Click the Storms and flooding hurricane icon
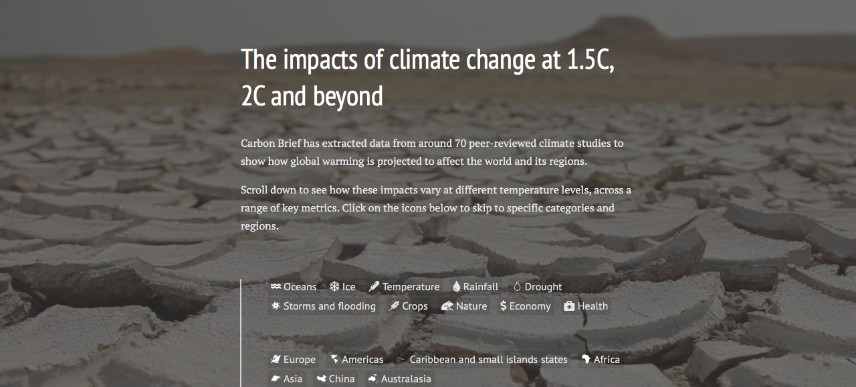856x387 pixels. click(x=276, y=306)
